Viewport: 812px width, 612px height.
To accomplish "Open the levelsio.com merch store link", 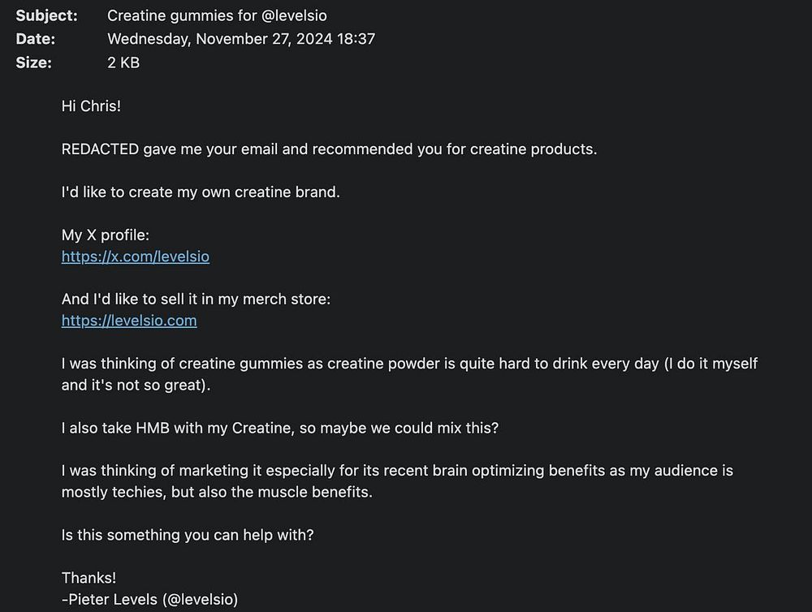I will pos(129,320).
